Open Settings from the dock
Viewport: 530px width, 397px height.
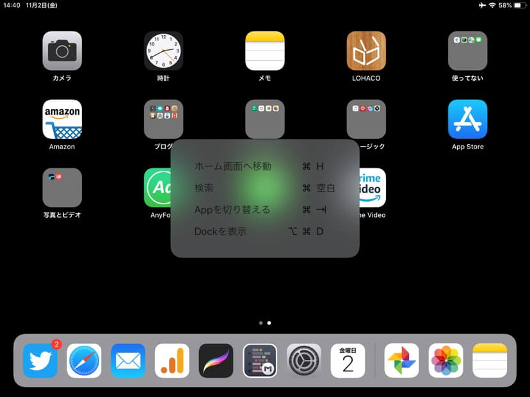(x=304, y=361)
